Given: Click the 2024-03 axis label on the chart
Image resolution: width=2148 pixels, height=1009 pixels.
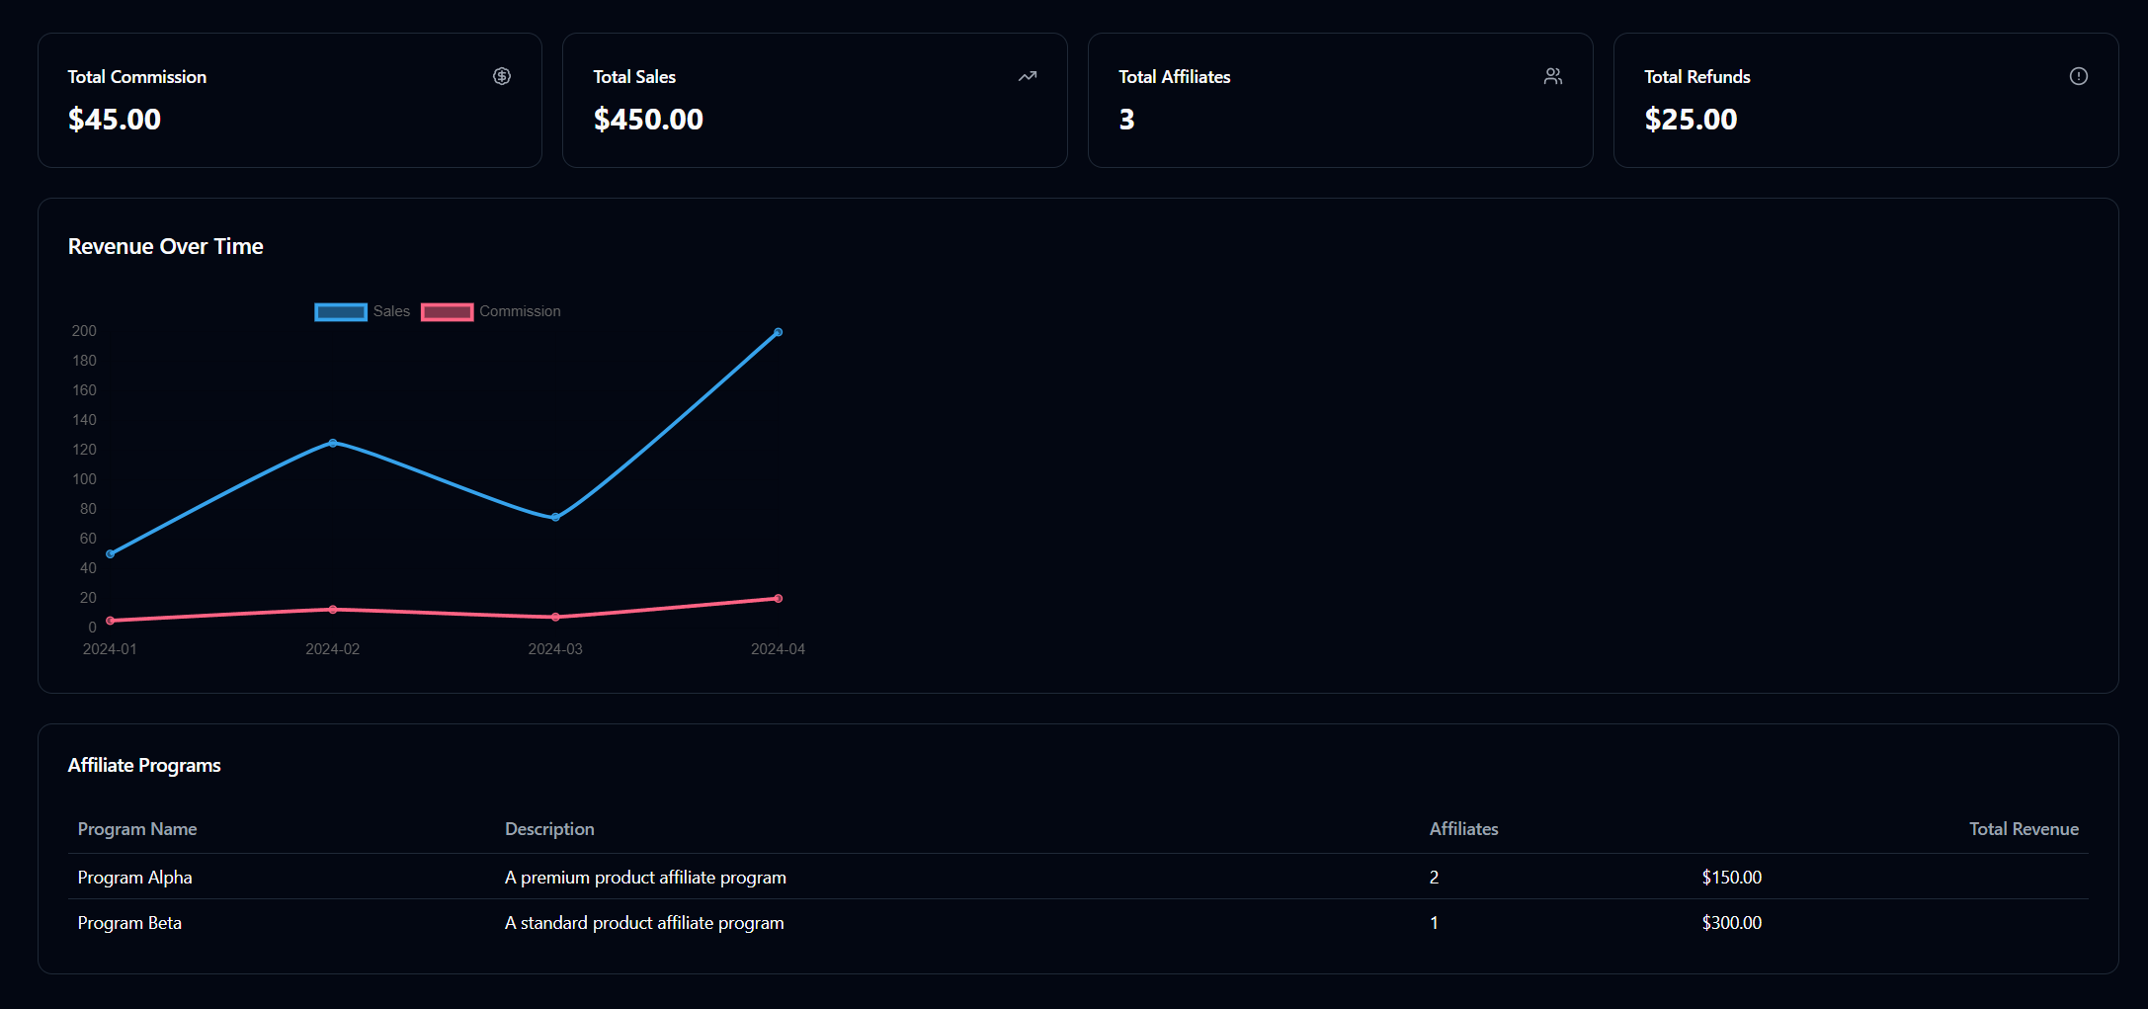Looking at the screenshot, I should [555, 649].
